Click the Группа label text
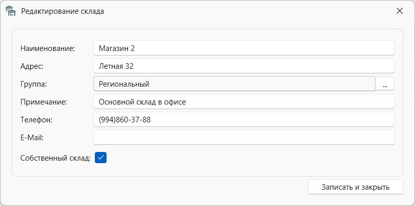The width and height of the screenshot is (415, 206). pos(34,84)
